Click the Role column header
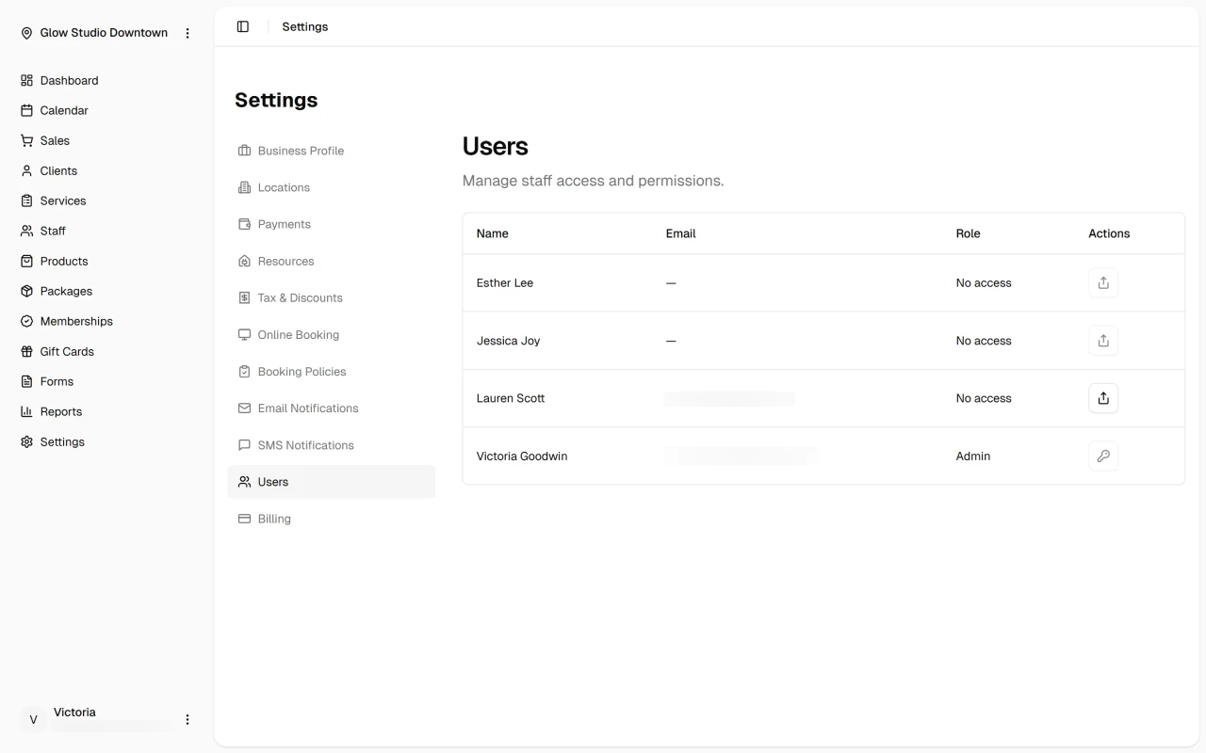Viewport: 1206px width, 753px height. tap(969, 233)
